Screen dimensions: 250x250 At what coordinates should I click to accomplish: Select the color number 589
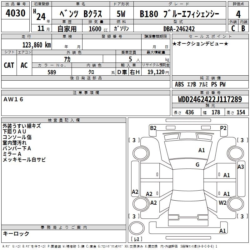[52, 72]
